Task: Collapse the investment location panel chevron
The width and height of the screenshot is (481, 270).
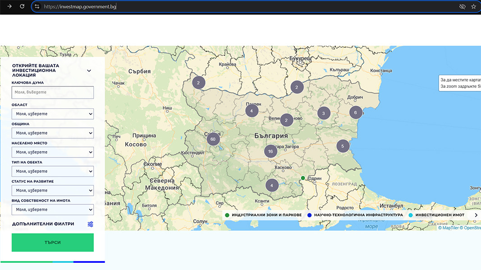Action: point(89,71)
